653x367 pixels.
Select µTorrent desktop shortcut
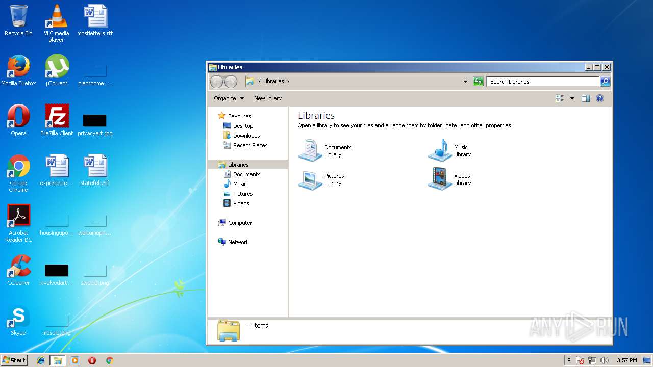(x=57, y=70)
